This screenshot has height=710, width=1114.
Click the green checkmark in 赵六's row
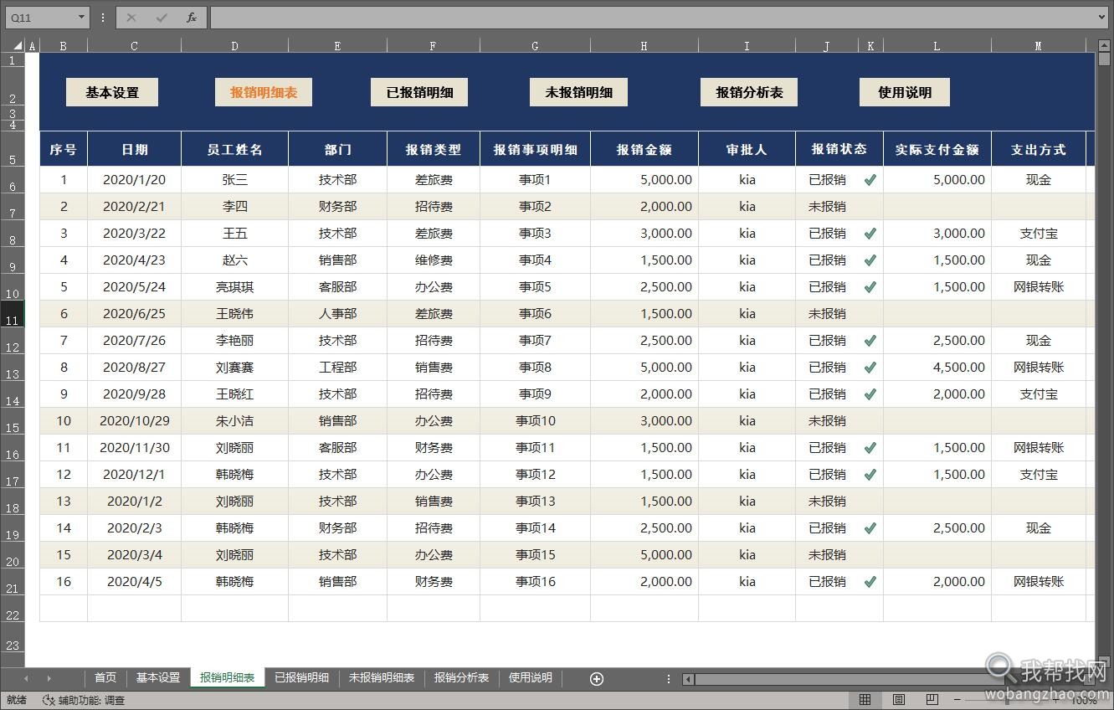tap(870, 260)
